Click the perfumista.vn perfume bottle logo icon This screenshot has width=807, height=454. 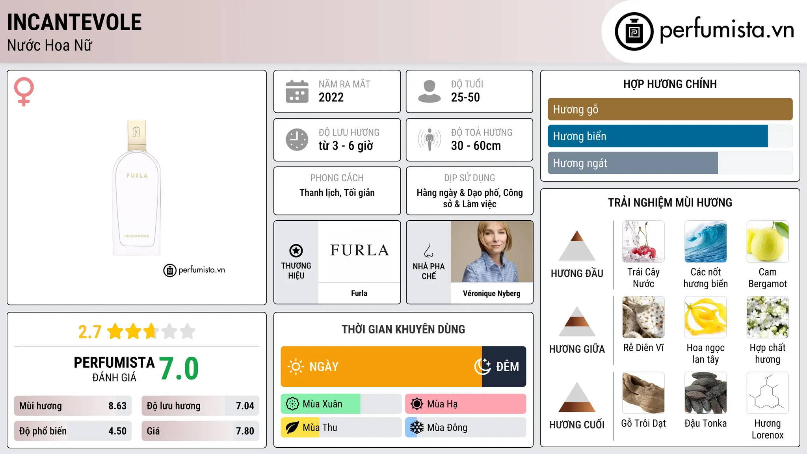pos(634,32)
